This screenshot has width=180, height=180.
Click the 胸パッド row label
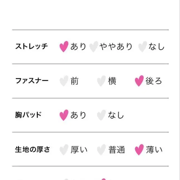pos(28,115)
